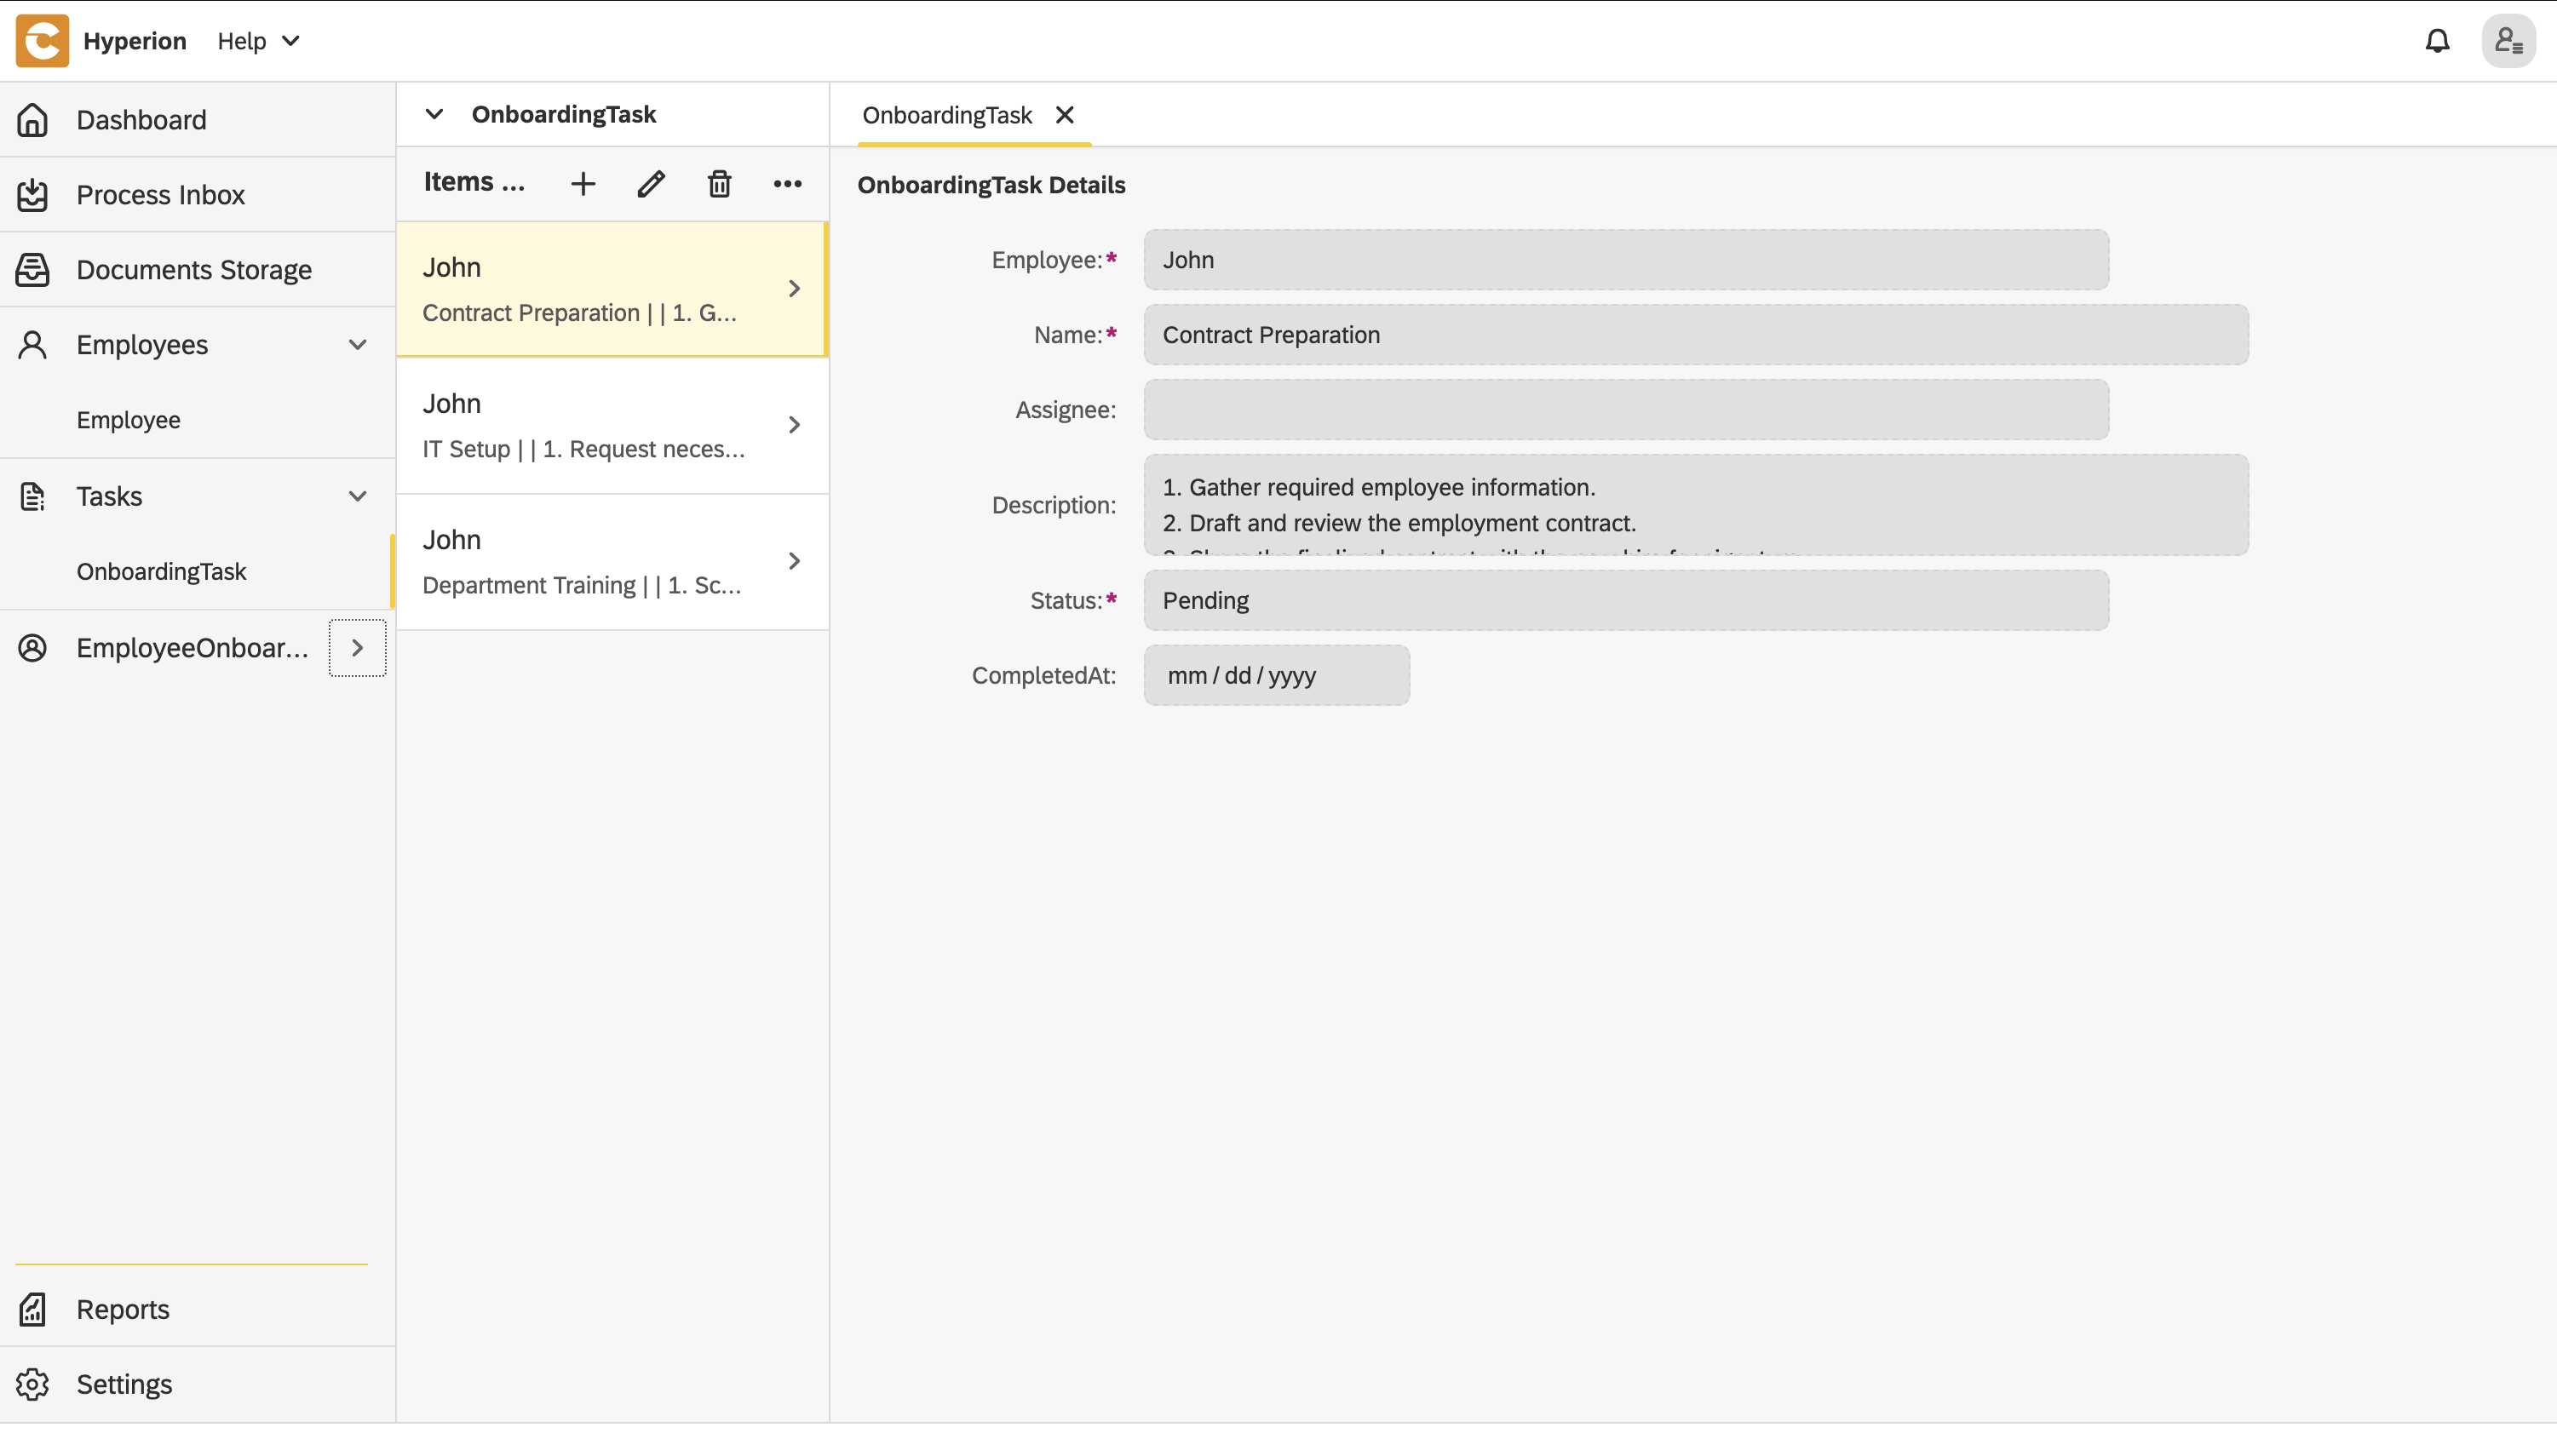This screenshot has height=1456, width=2557.
Task: Edit selected item with pencil icon
Action: (x=652, y=184)
